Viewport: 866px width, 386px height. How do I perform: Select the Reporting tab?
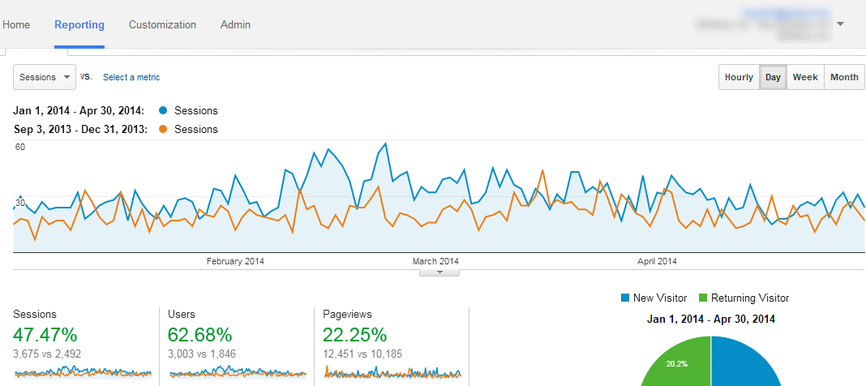[79, 25]
